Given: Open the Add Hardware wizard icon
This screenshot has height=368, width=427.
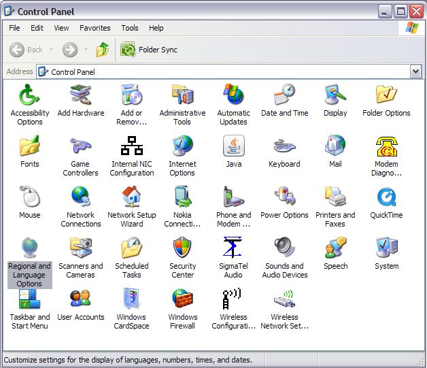Looking at the screenshot, I should tap(81, 95).
